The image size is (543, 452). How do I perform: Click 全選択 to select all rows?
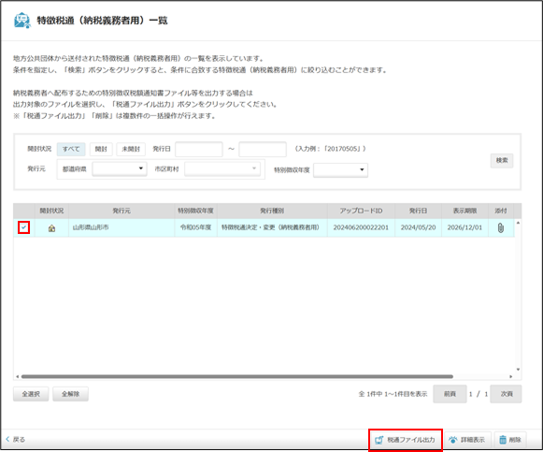[31, 394]
